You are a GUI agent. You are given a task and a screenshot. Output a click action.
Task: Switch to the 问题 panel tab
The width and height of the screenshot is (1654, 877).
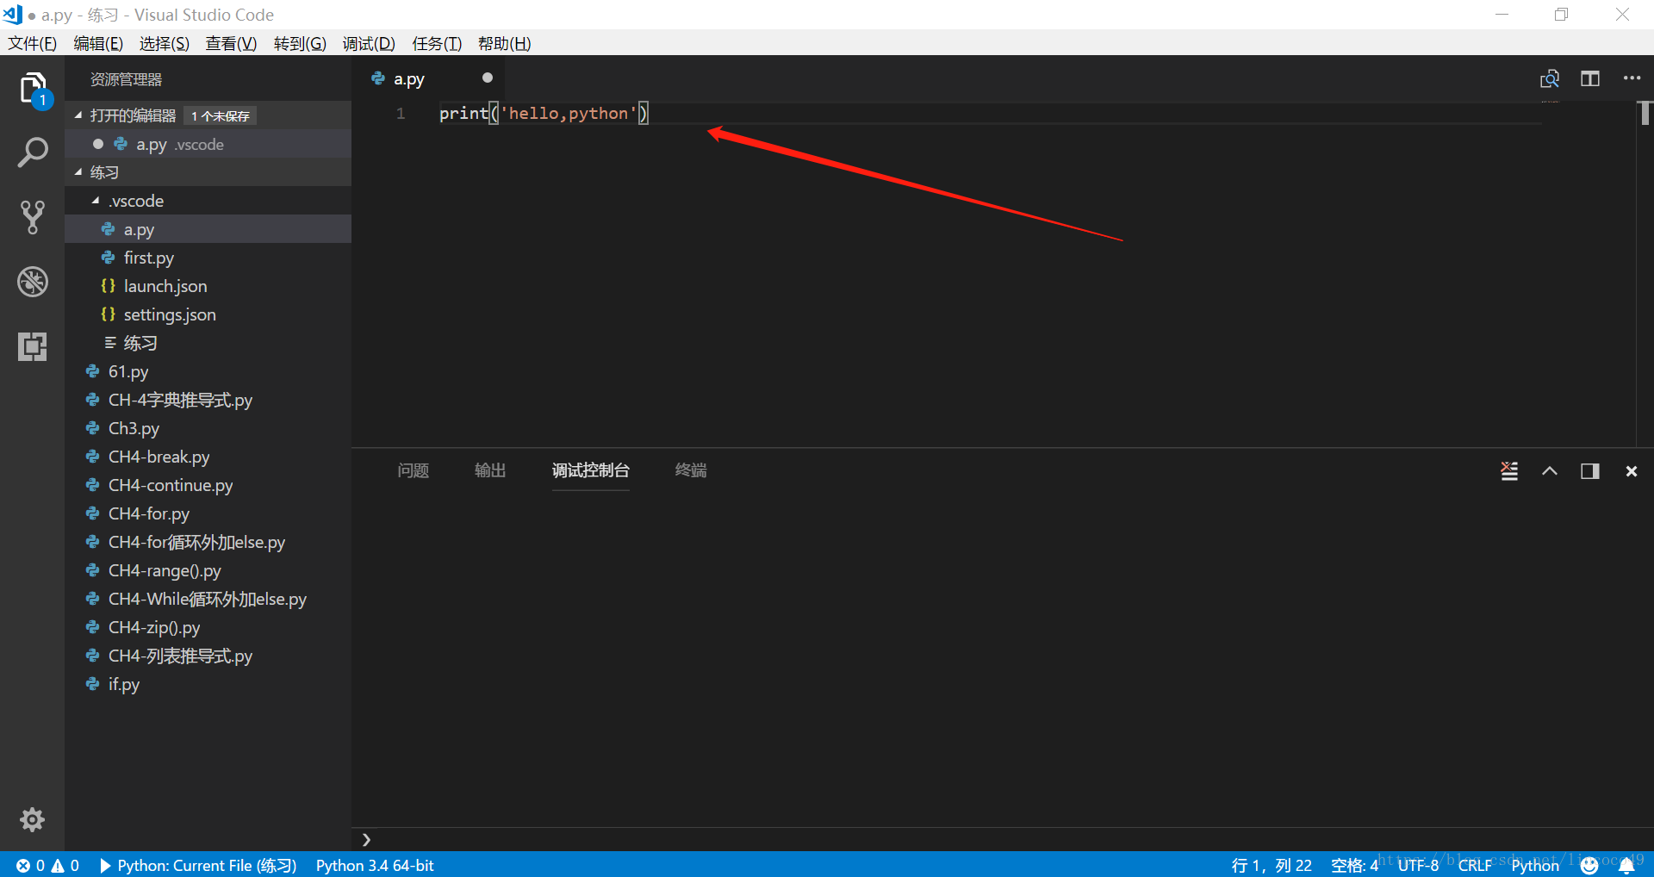tap(413, 470)
